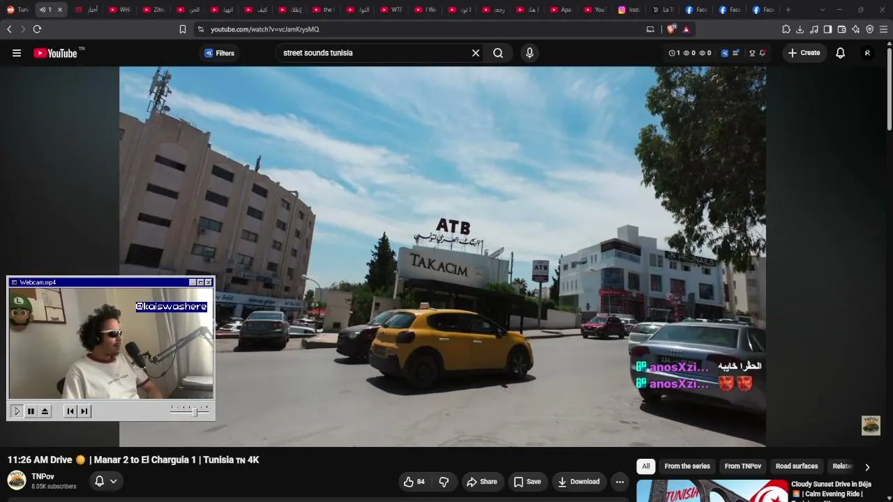Screen dimensions: 893x502
Task: Select 'From the series' chip
Action: coord(687,466)
